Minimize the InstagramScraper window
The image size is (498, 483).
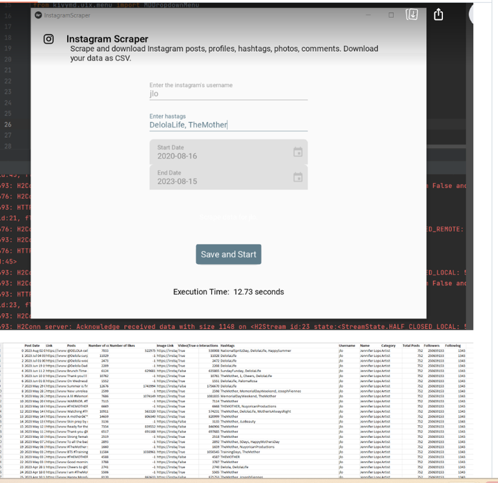click(x=369, y=15)
